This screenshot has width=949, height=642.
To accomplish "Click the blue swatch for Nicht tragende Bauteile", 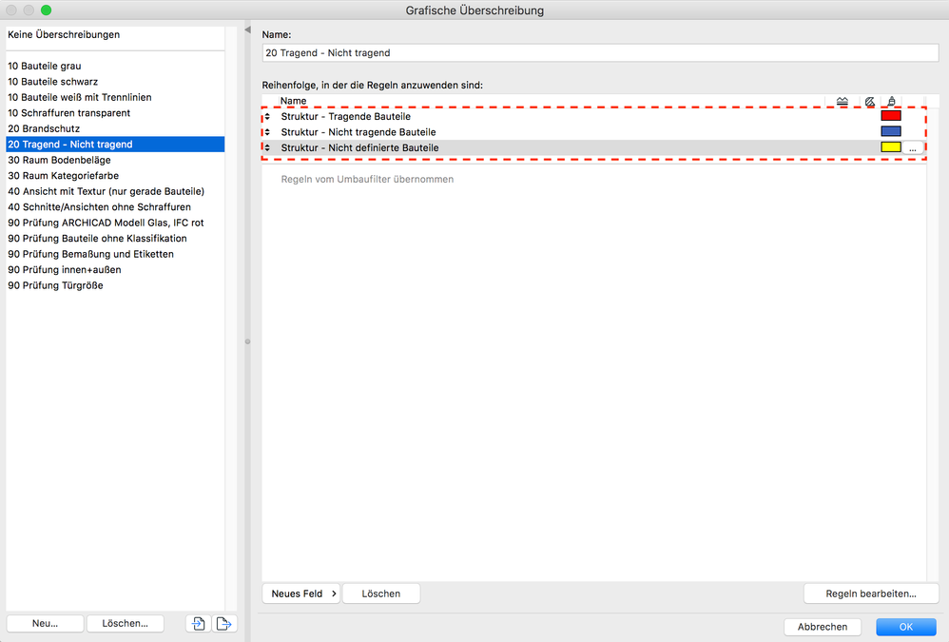I will click(891, 131).
